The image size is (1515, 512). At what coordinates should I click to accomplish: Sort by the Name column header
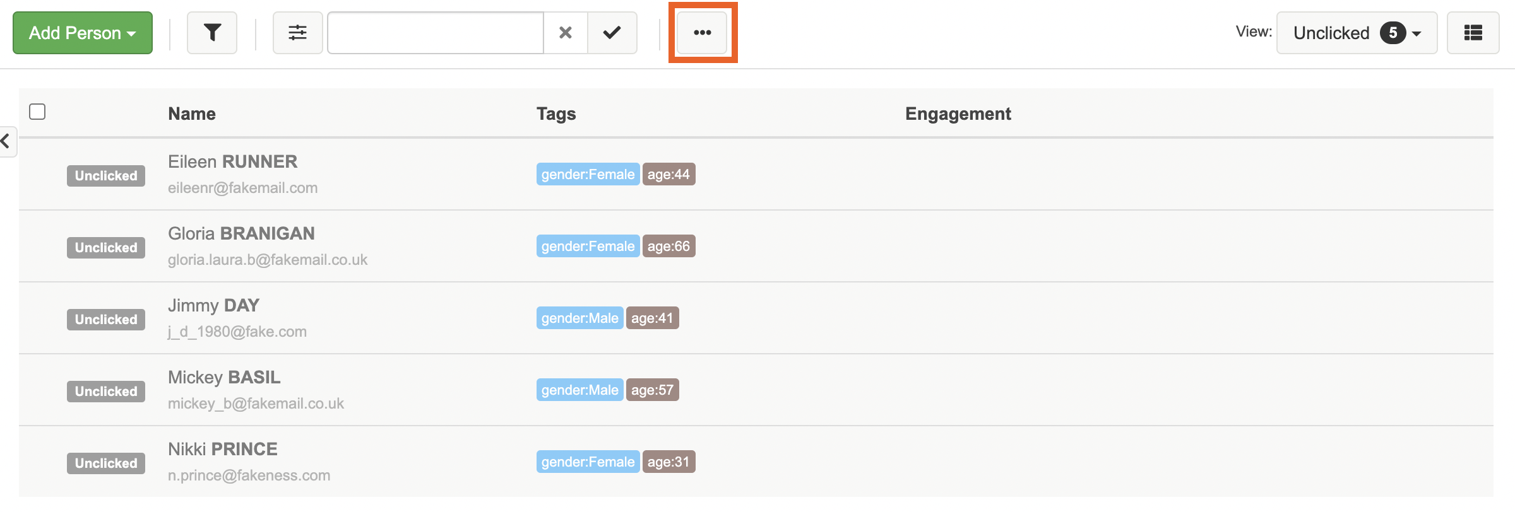[192, 113]
